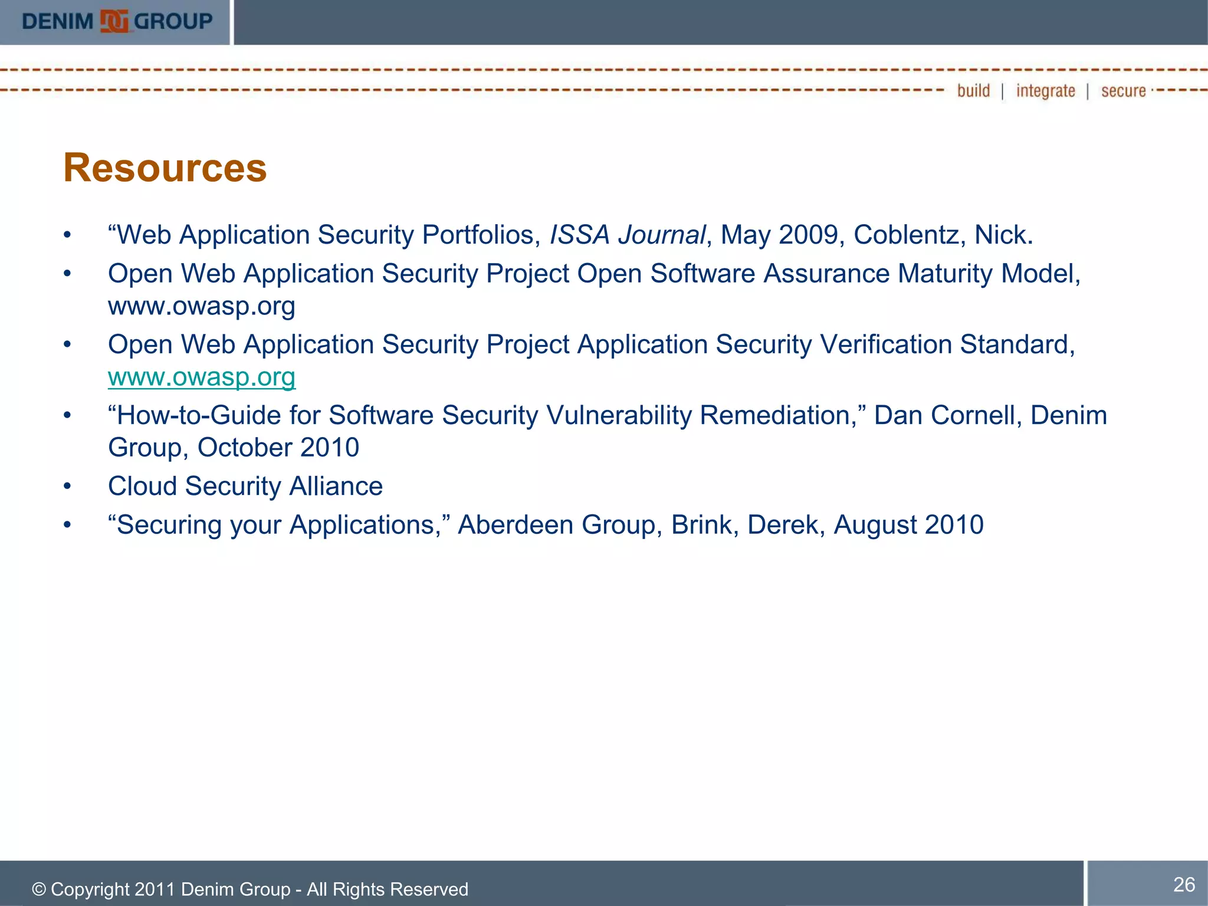
Task: Click the "integrate" tagline word
Action: [x=1045, y=91]
